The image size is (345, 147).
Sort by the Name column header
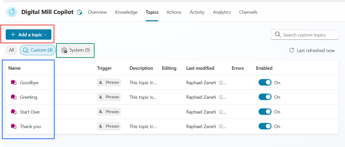click(15, 68)
